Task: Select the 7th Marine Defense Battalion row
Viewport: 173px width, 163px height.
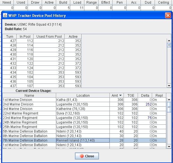Action: coord(84,140)
